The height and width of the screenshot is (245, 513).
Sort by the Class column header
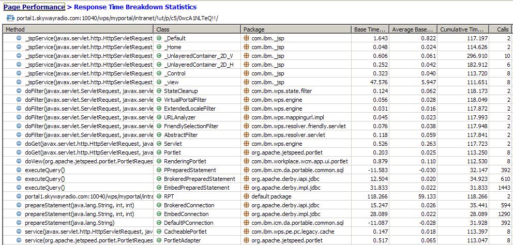tap(197, 29)
